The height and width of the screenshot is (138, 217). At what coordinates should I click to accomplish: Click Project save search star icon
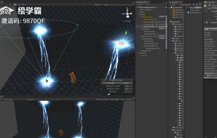click(x=200, y=5)
